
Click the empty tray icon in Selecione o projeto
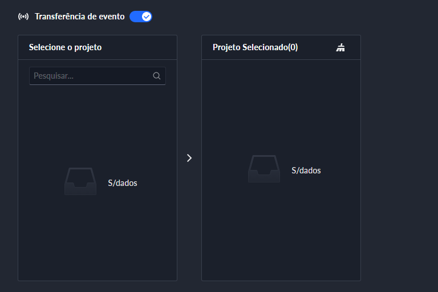(80, 182)
